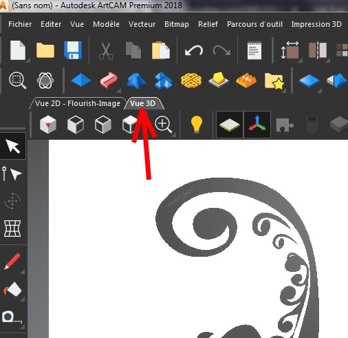
Task: Save using the blue floppy disk icon
Action: pyautogui.click(x=73, y=50)
